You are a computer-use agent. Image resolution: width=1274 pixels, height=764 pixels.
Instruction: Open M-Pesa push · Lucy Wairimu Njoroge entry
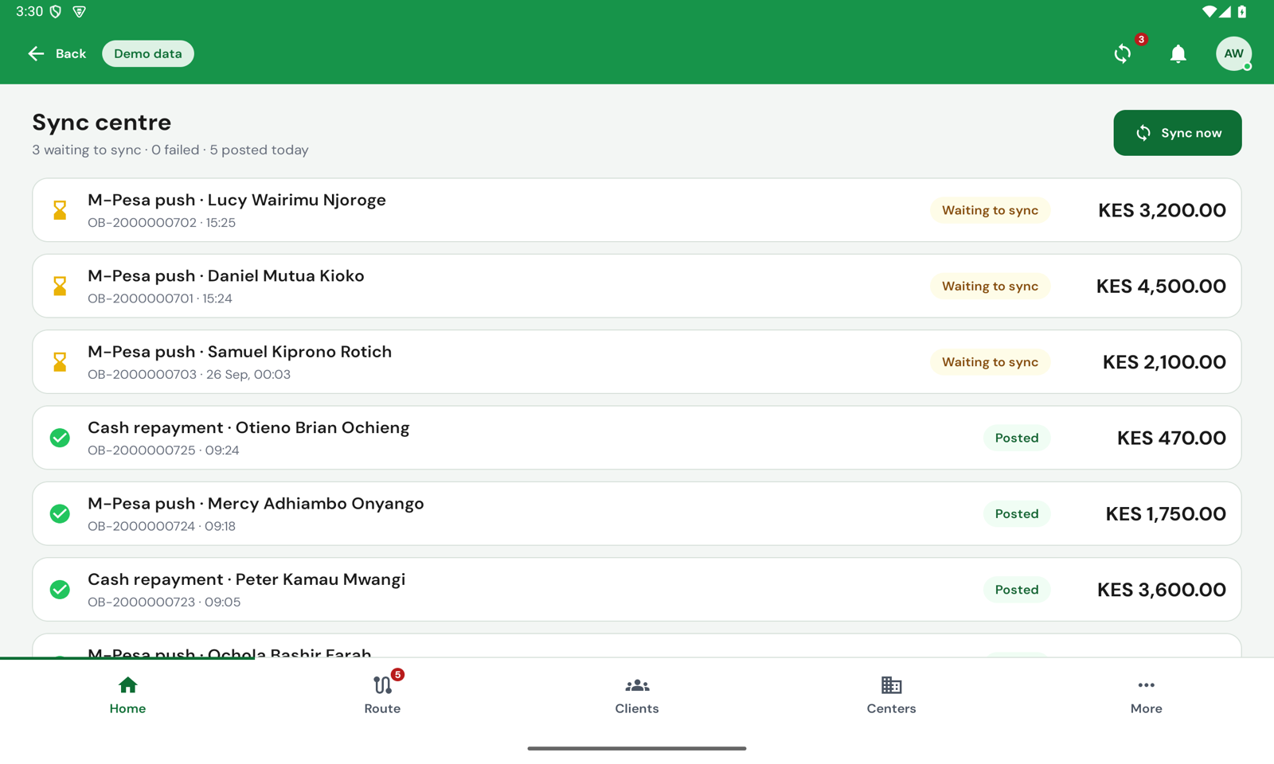(637, 210)
